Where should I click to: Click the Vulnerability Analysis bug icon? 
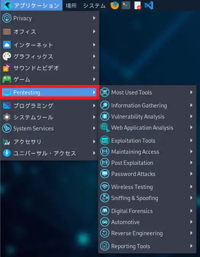pos(105,116)
